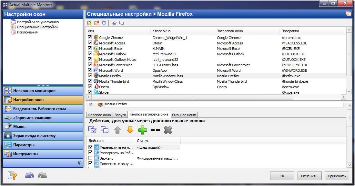Click the Microsoft PowerPoint row icon
Viewport: 355px width, 186px height.
[x=96, y=65]
